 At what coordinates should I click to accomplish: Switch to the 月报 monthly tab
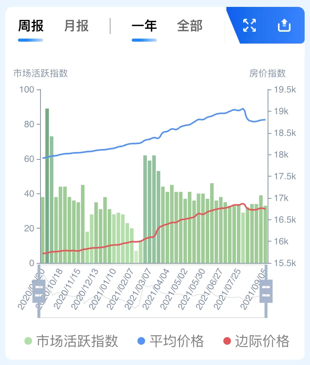(76, 26)
